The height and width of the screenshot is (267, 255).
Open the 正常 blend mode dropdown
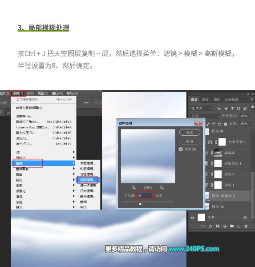pyautogui.click(x=205, y=116)
